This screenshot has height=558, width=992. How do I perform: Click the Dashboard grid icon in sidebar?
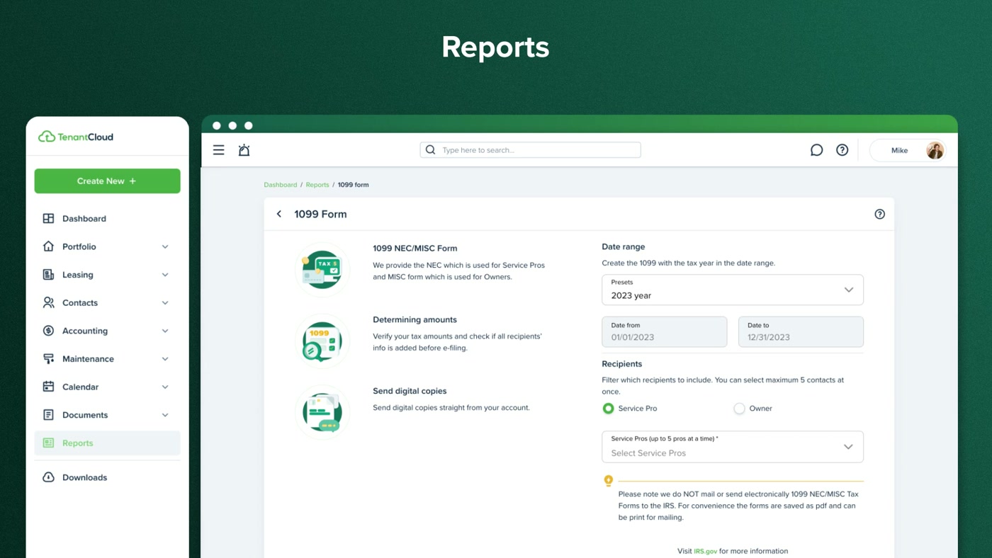pos(48,219)
